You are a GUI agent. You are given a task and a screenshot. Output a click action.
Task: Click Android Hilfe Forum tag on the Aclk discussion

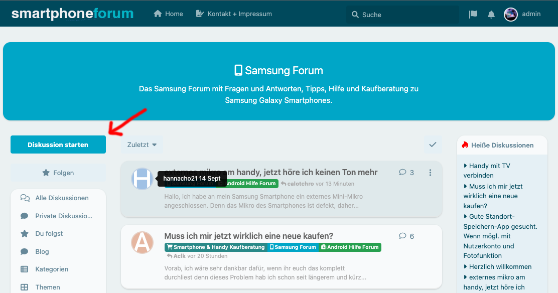point(349,247)
